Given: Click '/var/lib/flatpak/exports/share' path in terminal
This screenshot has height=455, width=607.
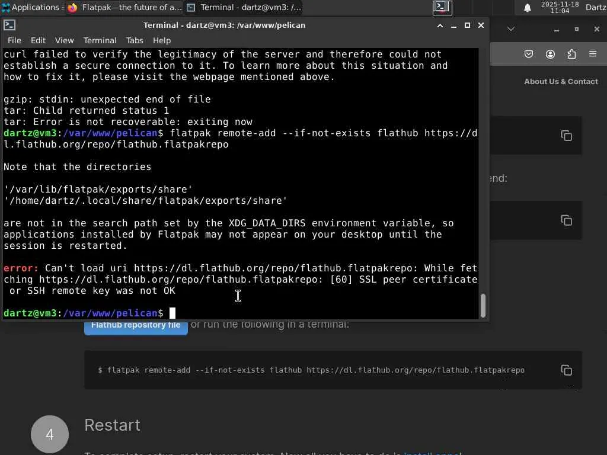Looking at the screenshot, I should coord(98,189).
